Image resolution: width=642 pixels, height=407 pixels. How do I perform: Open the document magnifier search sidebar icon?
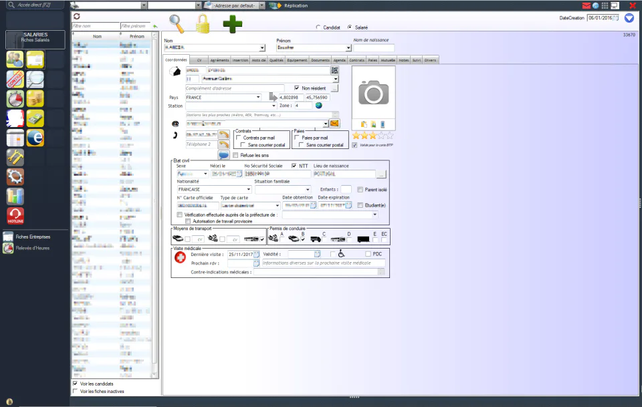[x=35, y=79]
